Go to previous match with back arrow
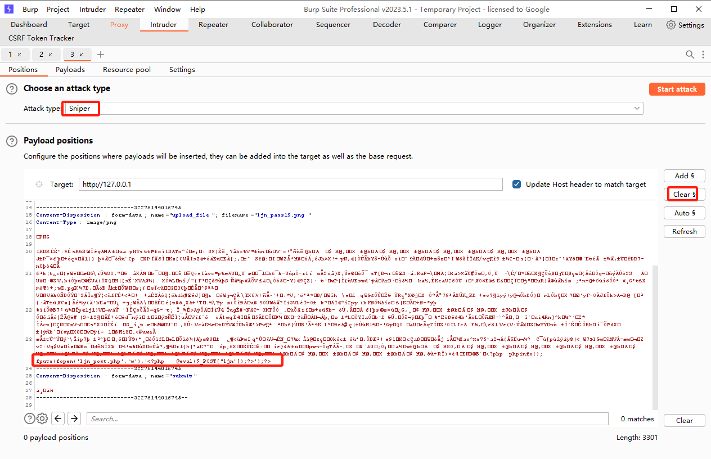 click(58, 418)
